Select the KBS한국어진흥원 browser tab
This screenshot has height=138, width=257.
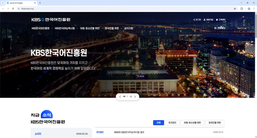pos(21,3)
